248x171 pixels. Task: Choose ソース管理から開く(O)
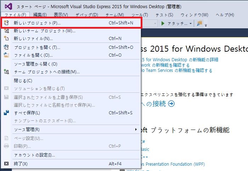(71, 64)
